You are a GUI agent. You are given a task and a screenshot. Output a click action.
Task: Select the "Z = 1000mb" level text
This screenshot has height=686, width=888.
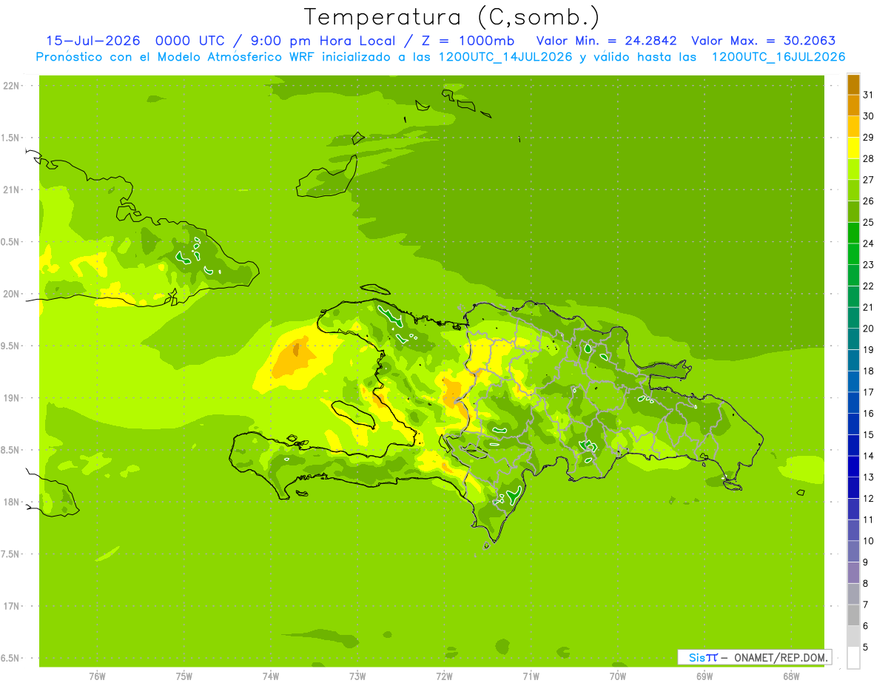tap(468, 41)
